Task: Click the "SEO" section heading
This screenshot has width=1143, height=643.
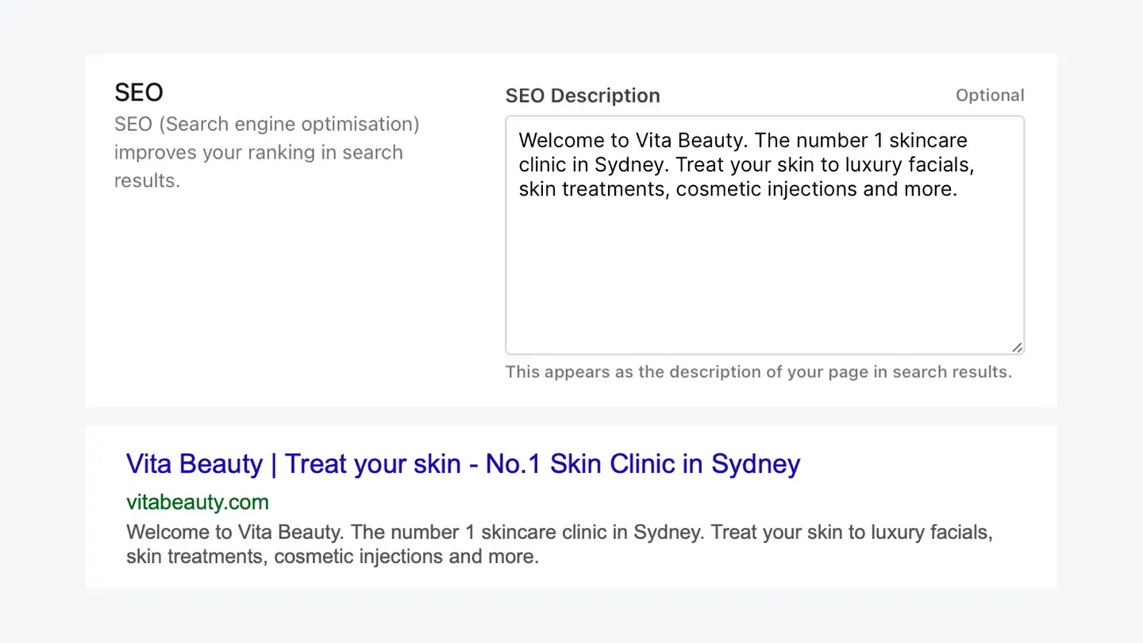Action: tap(139, 92)
